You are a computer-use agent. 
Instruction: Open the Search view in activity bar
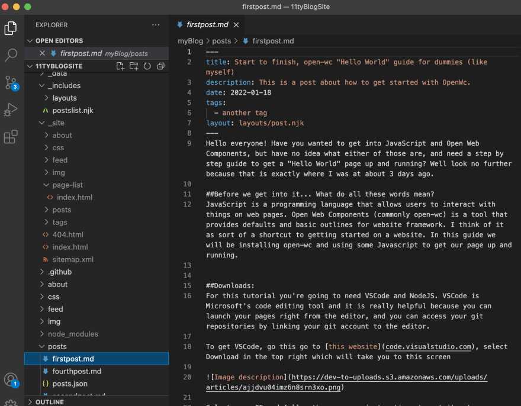tap(11, 55)
